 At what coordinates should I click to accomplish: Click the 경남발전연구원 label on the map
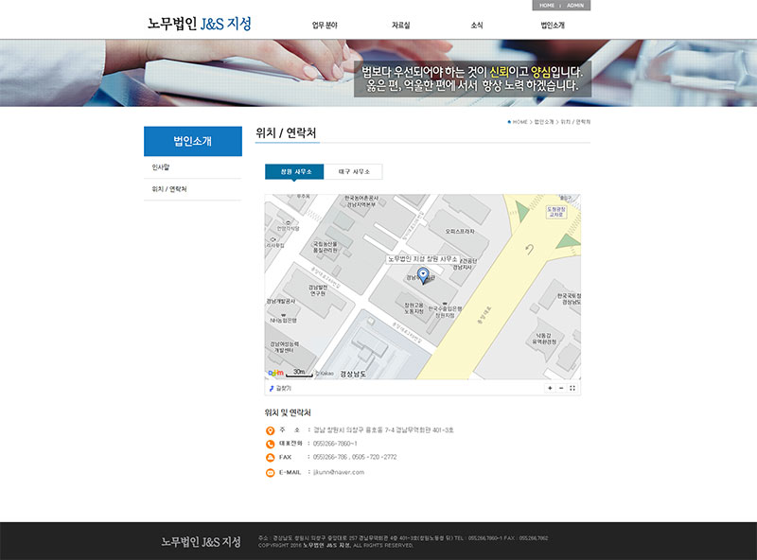(318, 290)
